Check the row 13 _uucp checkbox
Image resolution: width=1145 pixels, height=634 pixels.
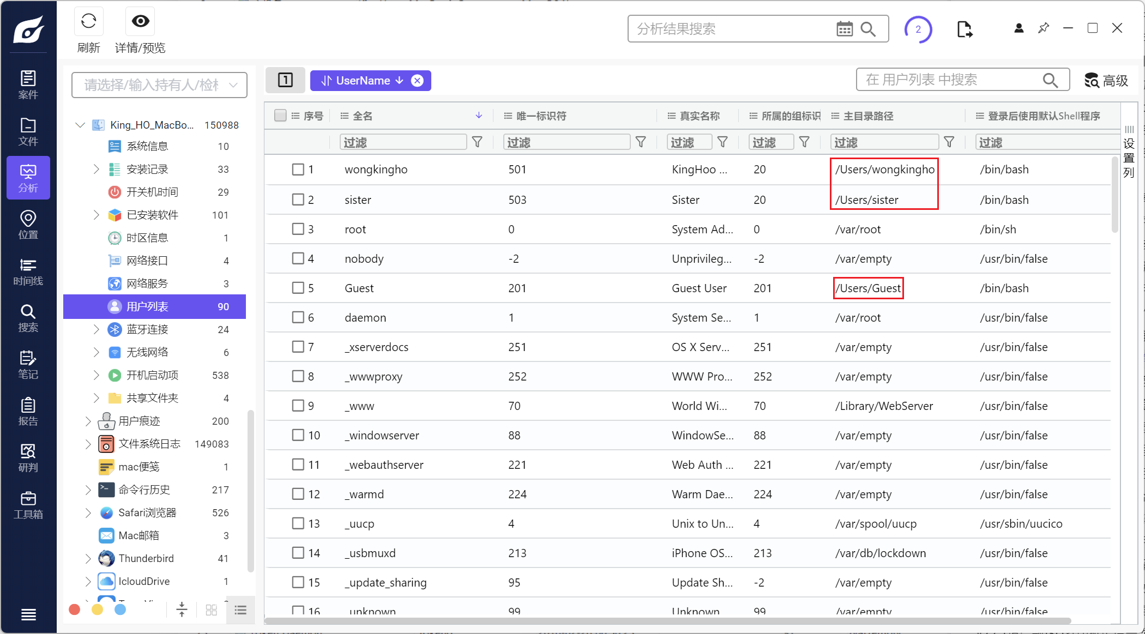click(298, 523)
